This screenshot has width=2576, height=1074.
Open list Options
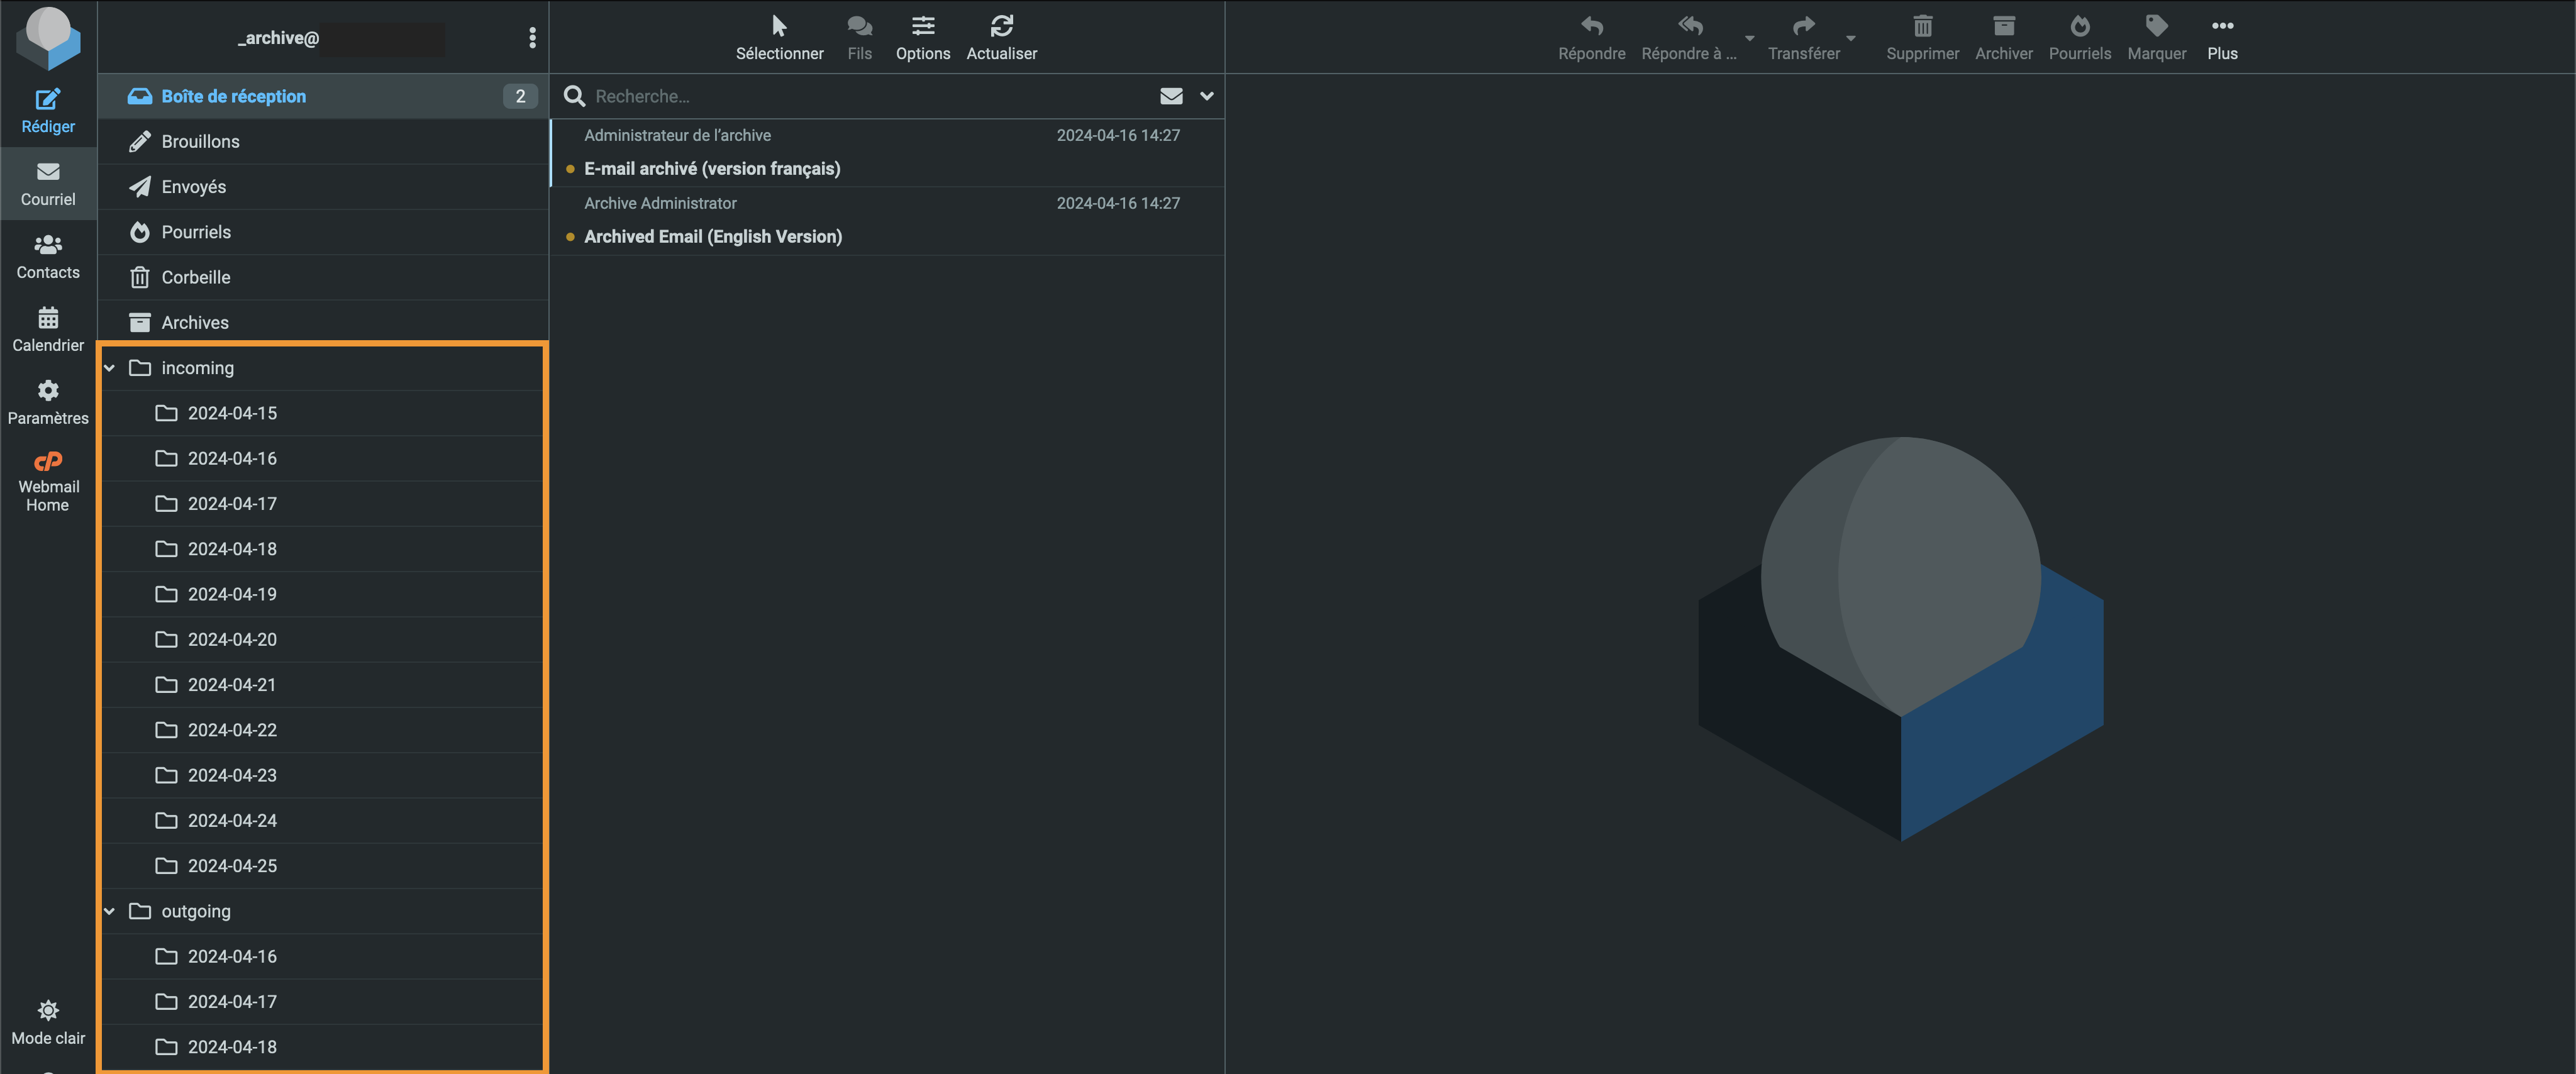pyautogui.click(x=922, y=38)
